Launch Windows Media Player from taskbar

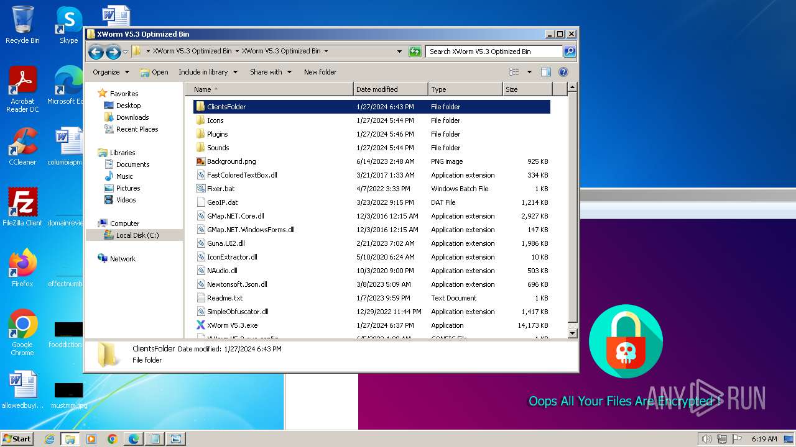91,439
